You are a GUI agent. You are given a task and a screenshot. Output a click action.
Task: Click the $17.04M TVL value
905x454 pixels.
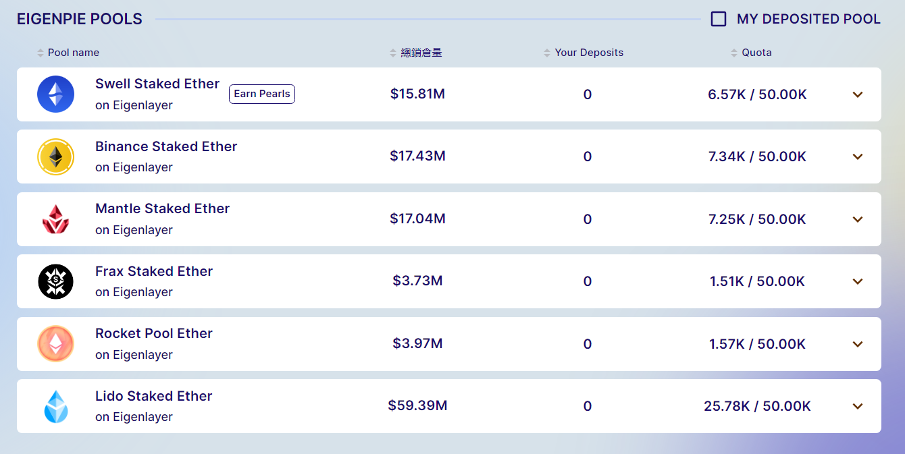(417, 219)
